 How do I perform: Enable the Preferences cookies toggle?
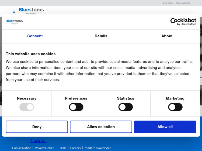76,107
